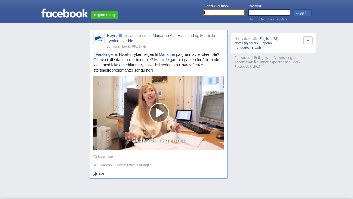Click the Facebook logo

65,13
